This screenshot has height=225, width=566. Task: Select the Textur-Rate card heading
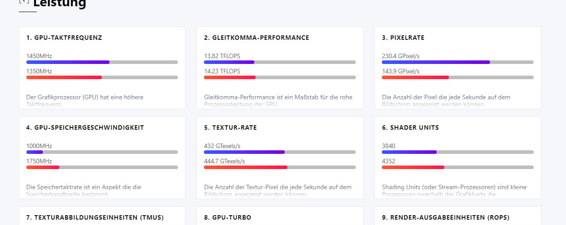click(230, 128)
